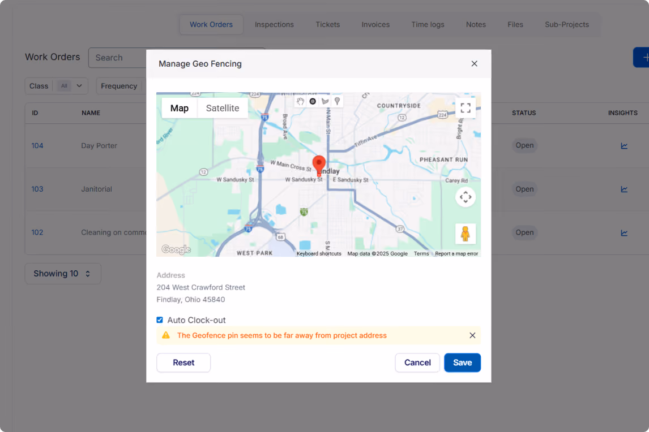
Task: Dismiss the geofence pin warning message
Action: 472,335
